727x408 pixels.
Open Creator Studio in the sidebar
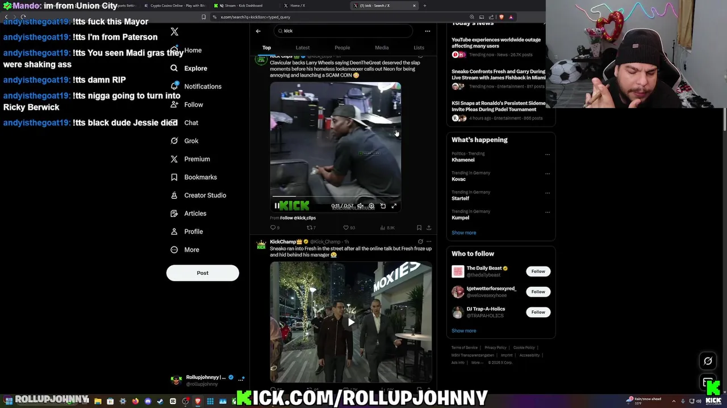coord(198,195)
